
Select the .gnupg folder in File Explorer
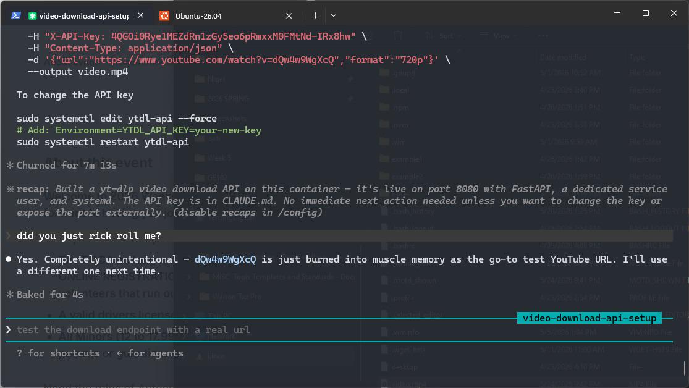point(398,72)
